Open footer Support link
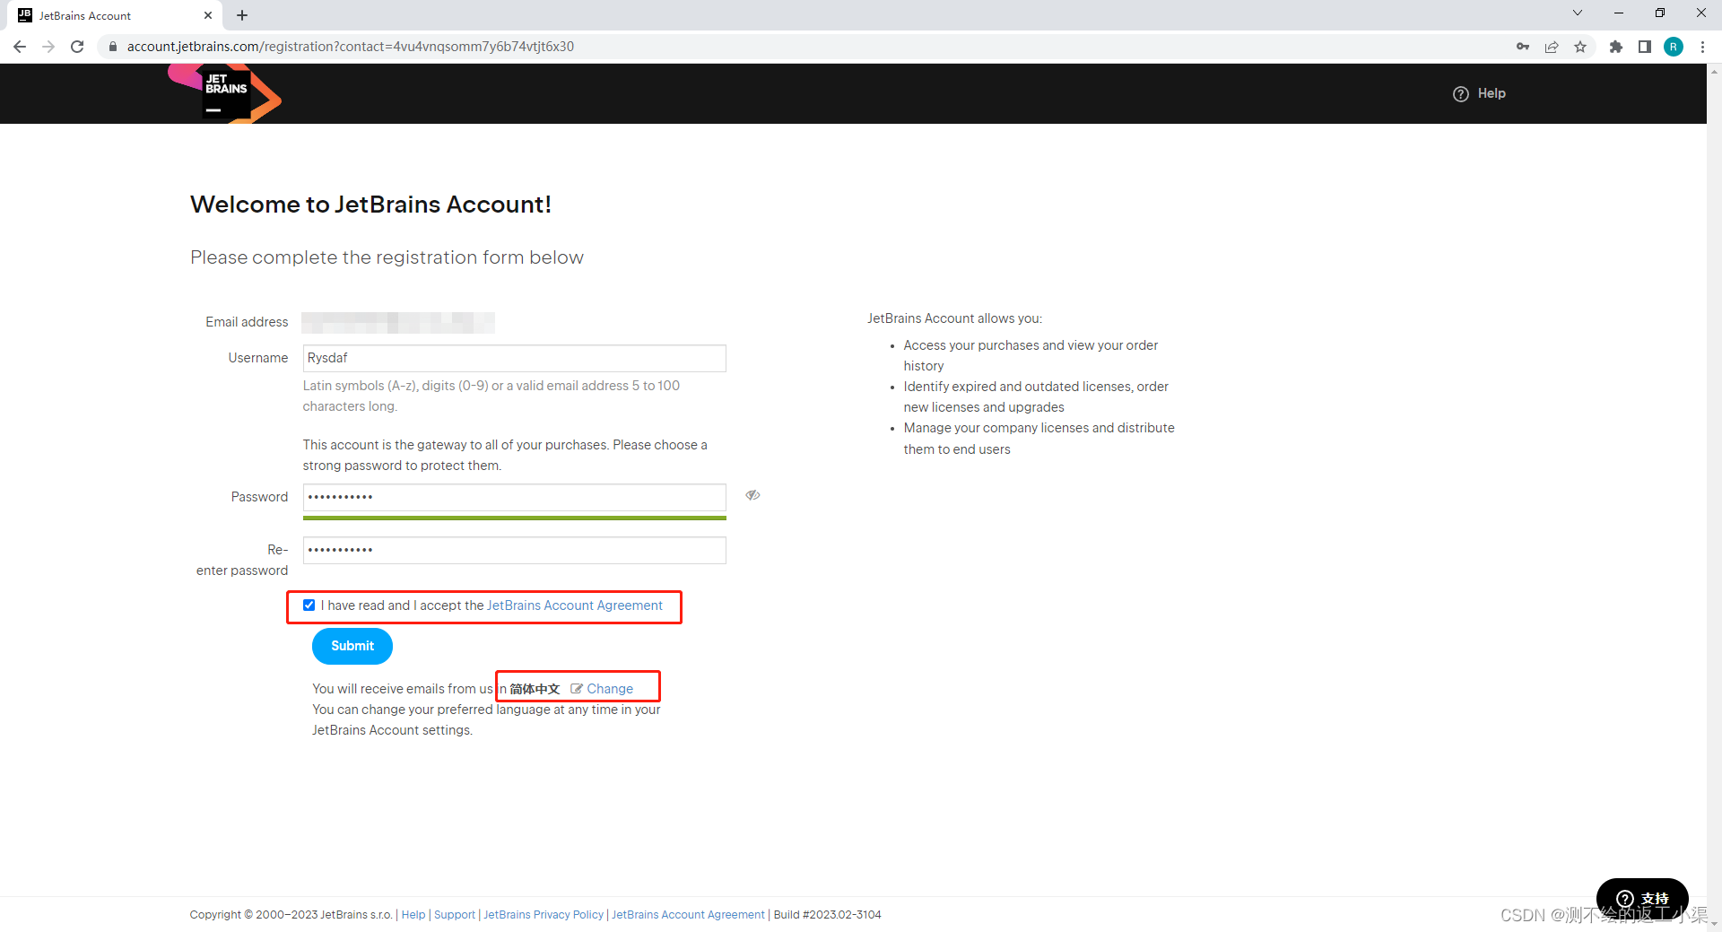Viewport: 1722px width, 932px height. coord(455,915)
